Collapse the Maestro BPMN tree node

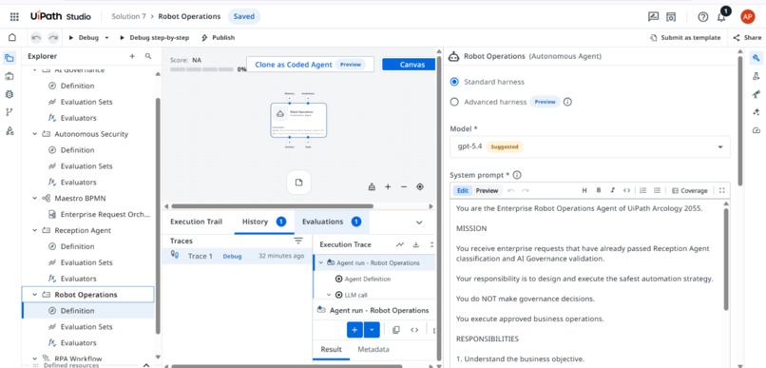coord(34,199)
